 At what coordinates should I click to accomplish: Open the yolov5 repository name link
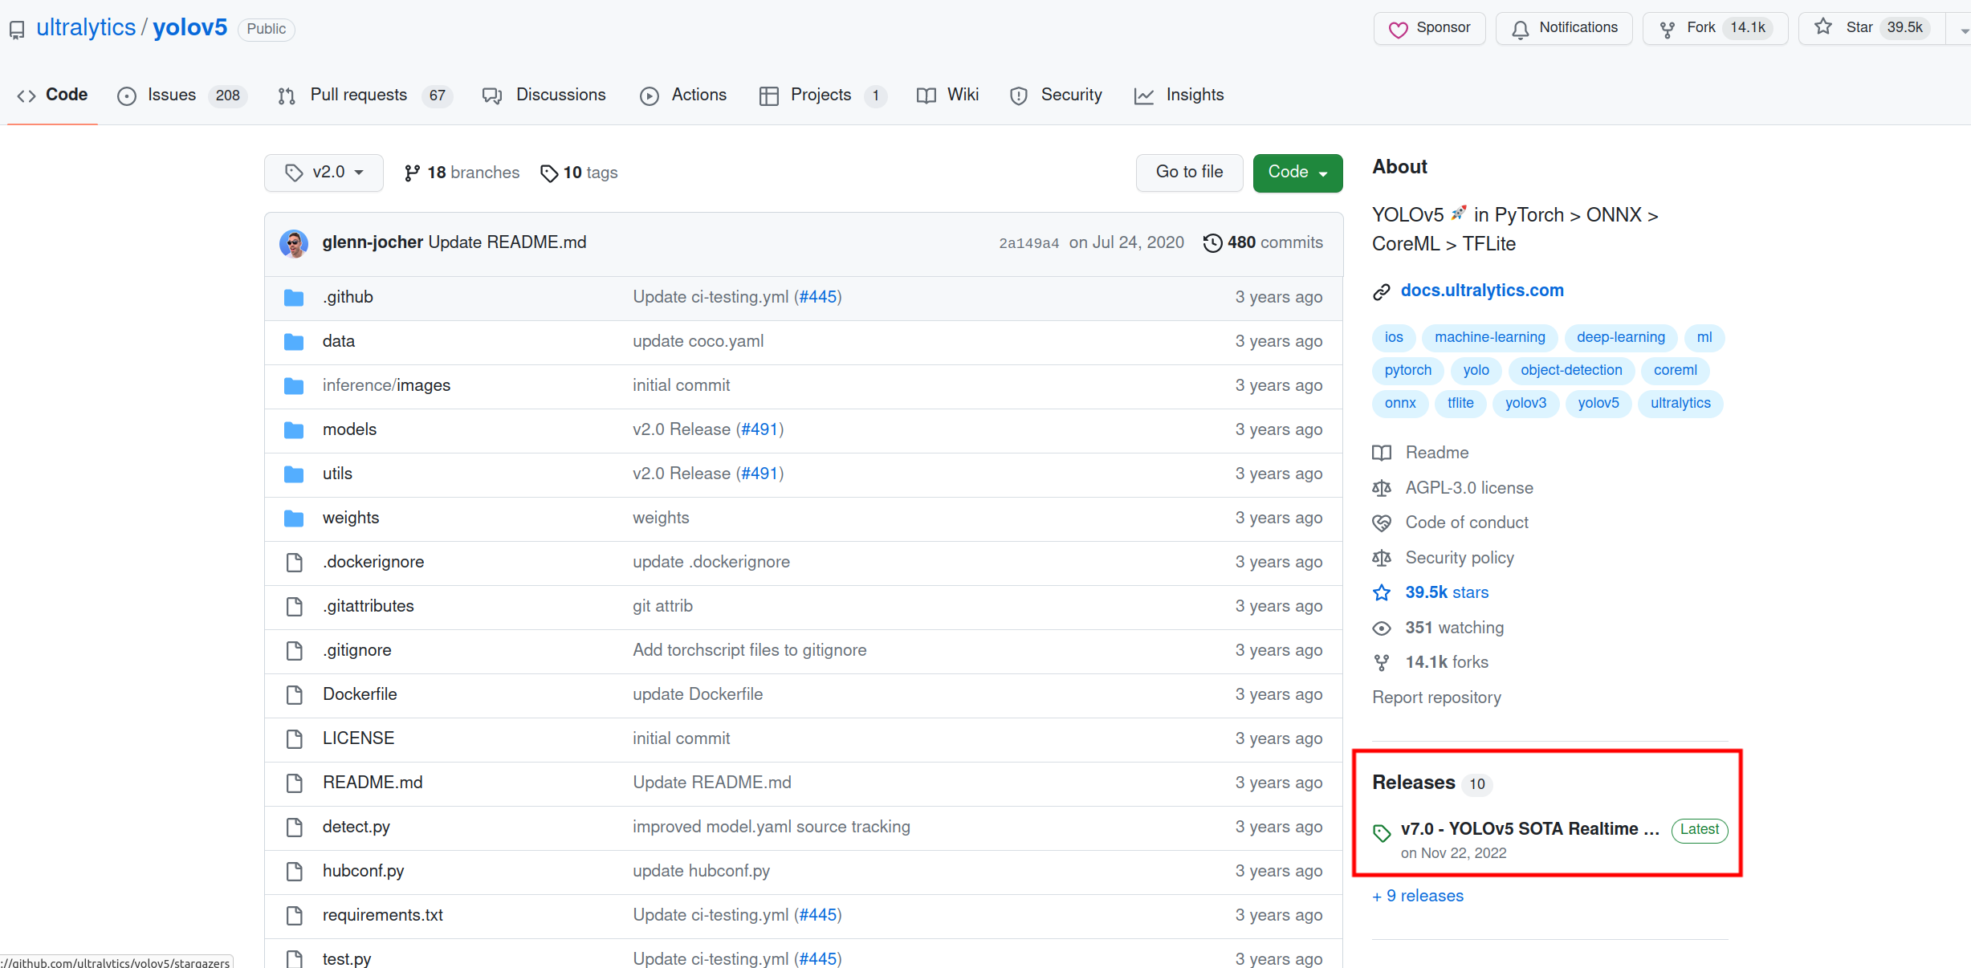pyautogui.click(x=189, y=28)
